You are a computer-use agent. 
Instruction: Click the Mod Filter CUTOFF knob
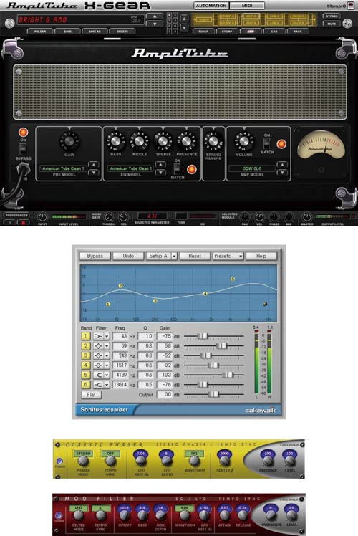[125, 515]
